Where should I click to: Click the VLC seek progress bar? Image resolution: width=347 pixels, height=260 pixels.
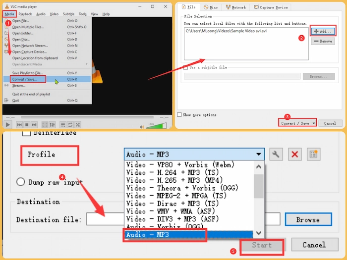(87, 117)
